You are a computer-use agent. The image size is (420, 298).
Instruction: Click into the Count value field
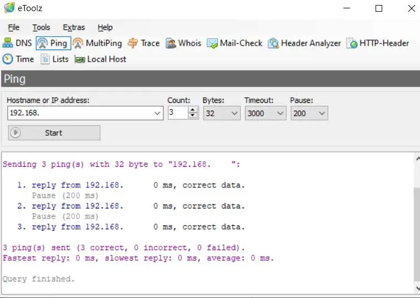[x=178, y=112]
